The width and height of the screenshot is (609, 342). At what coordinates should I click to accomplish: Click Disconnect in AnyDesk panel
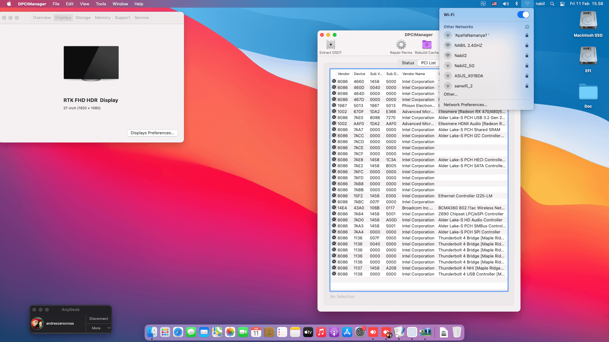coord(99,319)
